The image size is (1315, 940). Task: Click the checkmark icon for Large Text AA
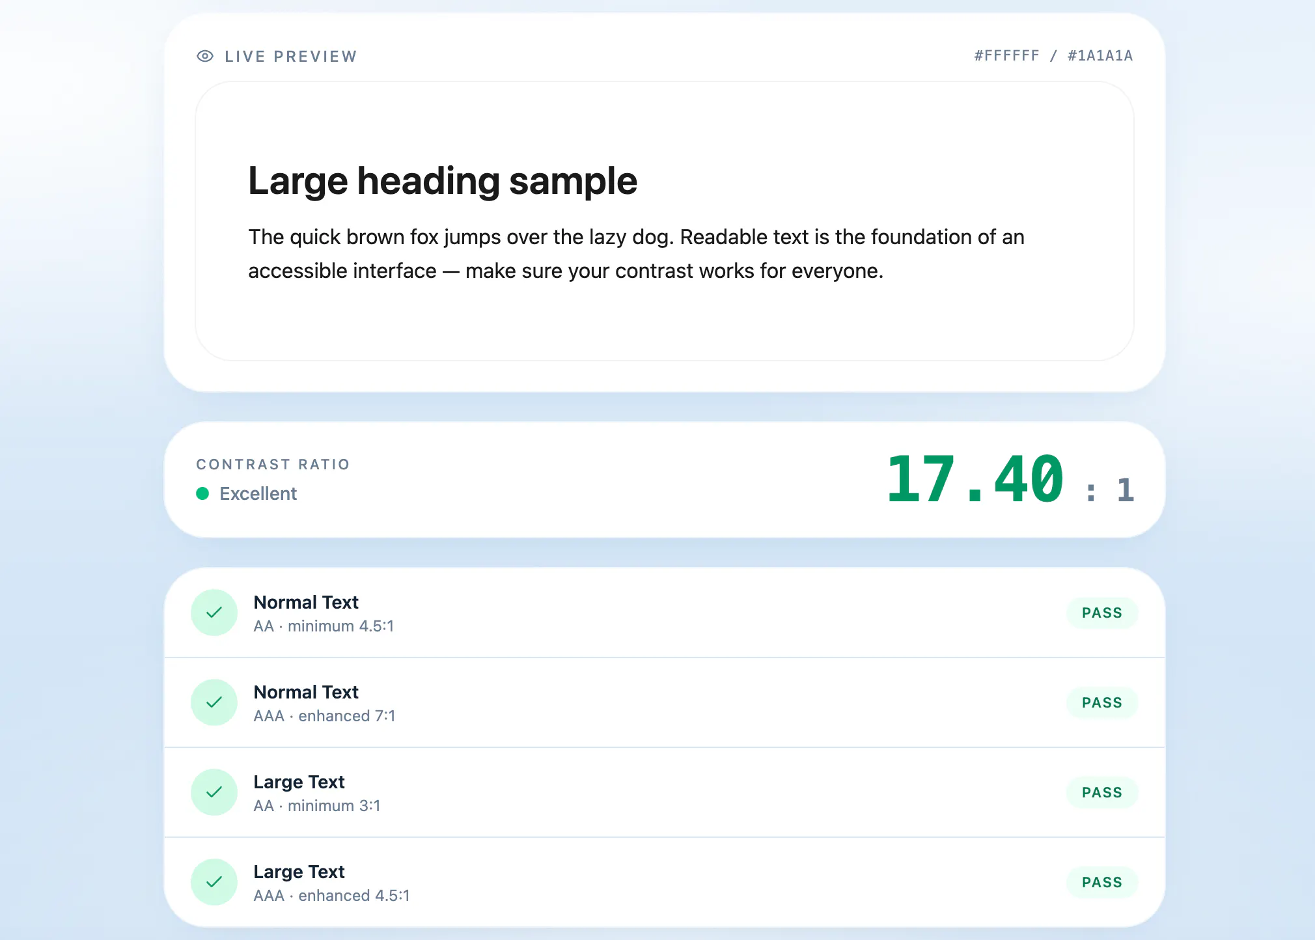pyautogui.click(x=214, y=792)
